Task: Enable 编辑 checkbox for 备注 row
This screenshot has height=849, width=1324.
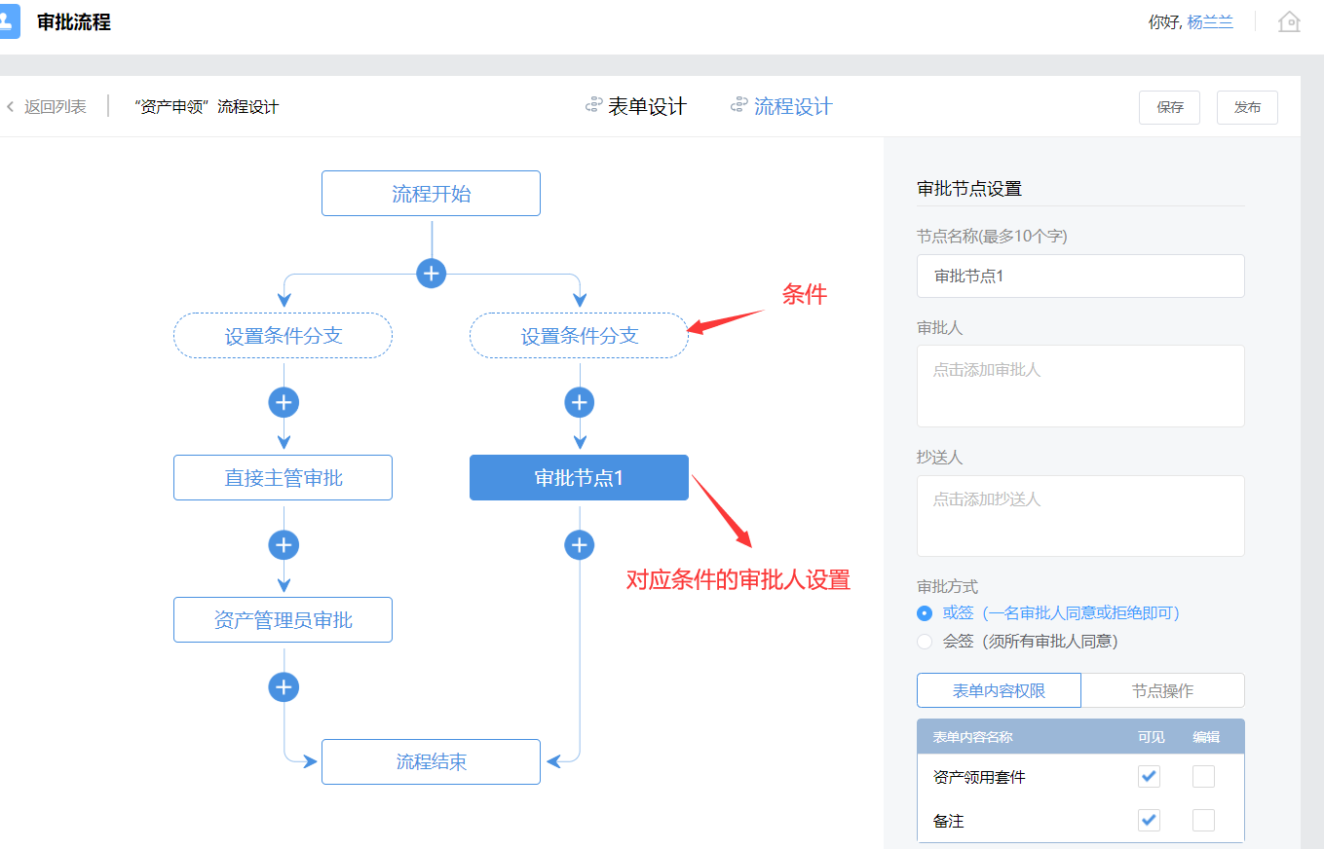Action: pos(1204,820)
